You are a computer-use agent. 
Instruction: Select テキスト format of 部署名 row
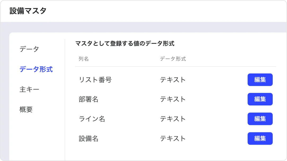[x=173, y=99]
